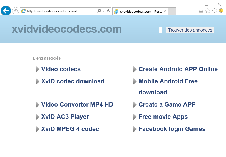226x157 pixels.
Task: Click the xvidvideocodecs.com site title
Action: tap(67, 29)
